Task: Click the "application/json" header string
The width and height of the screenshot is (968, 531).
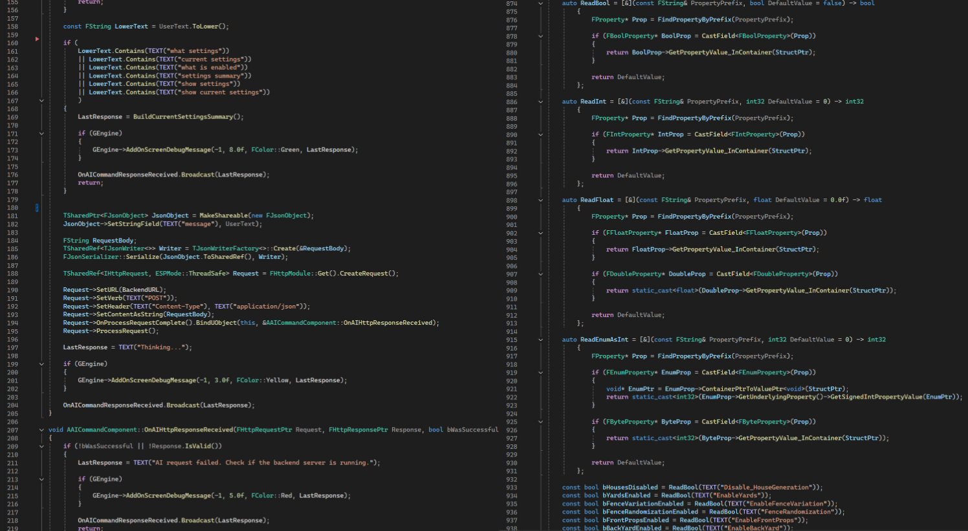Action: [266, 307]
